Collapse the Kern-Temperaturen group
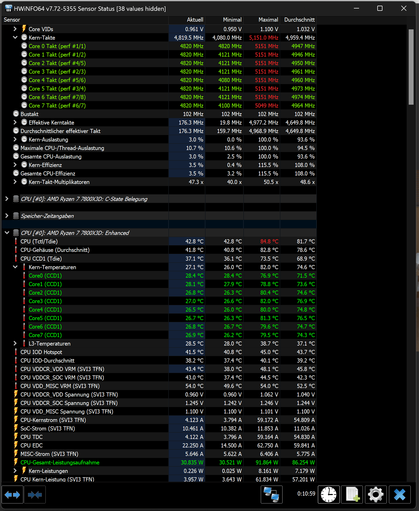 coord(15,267)
